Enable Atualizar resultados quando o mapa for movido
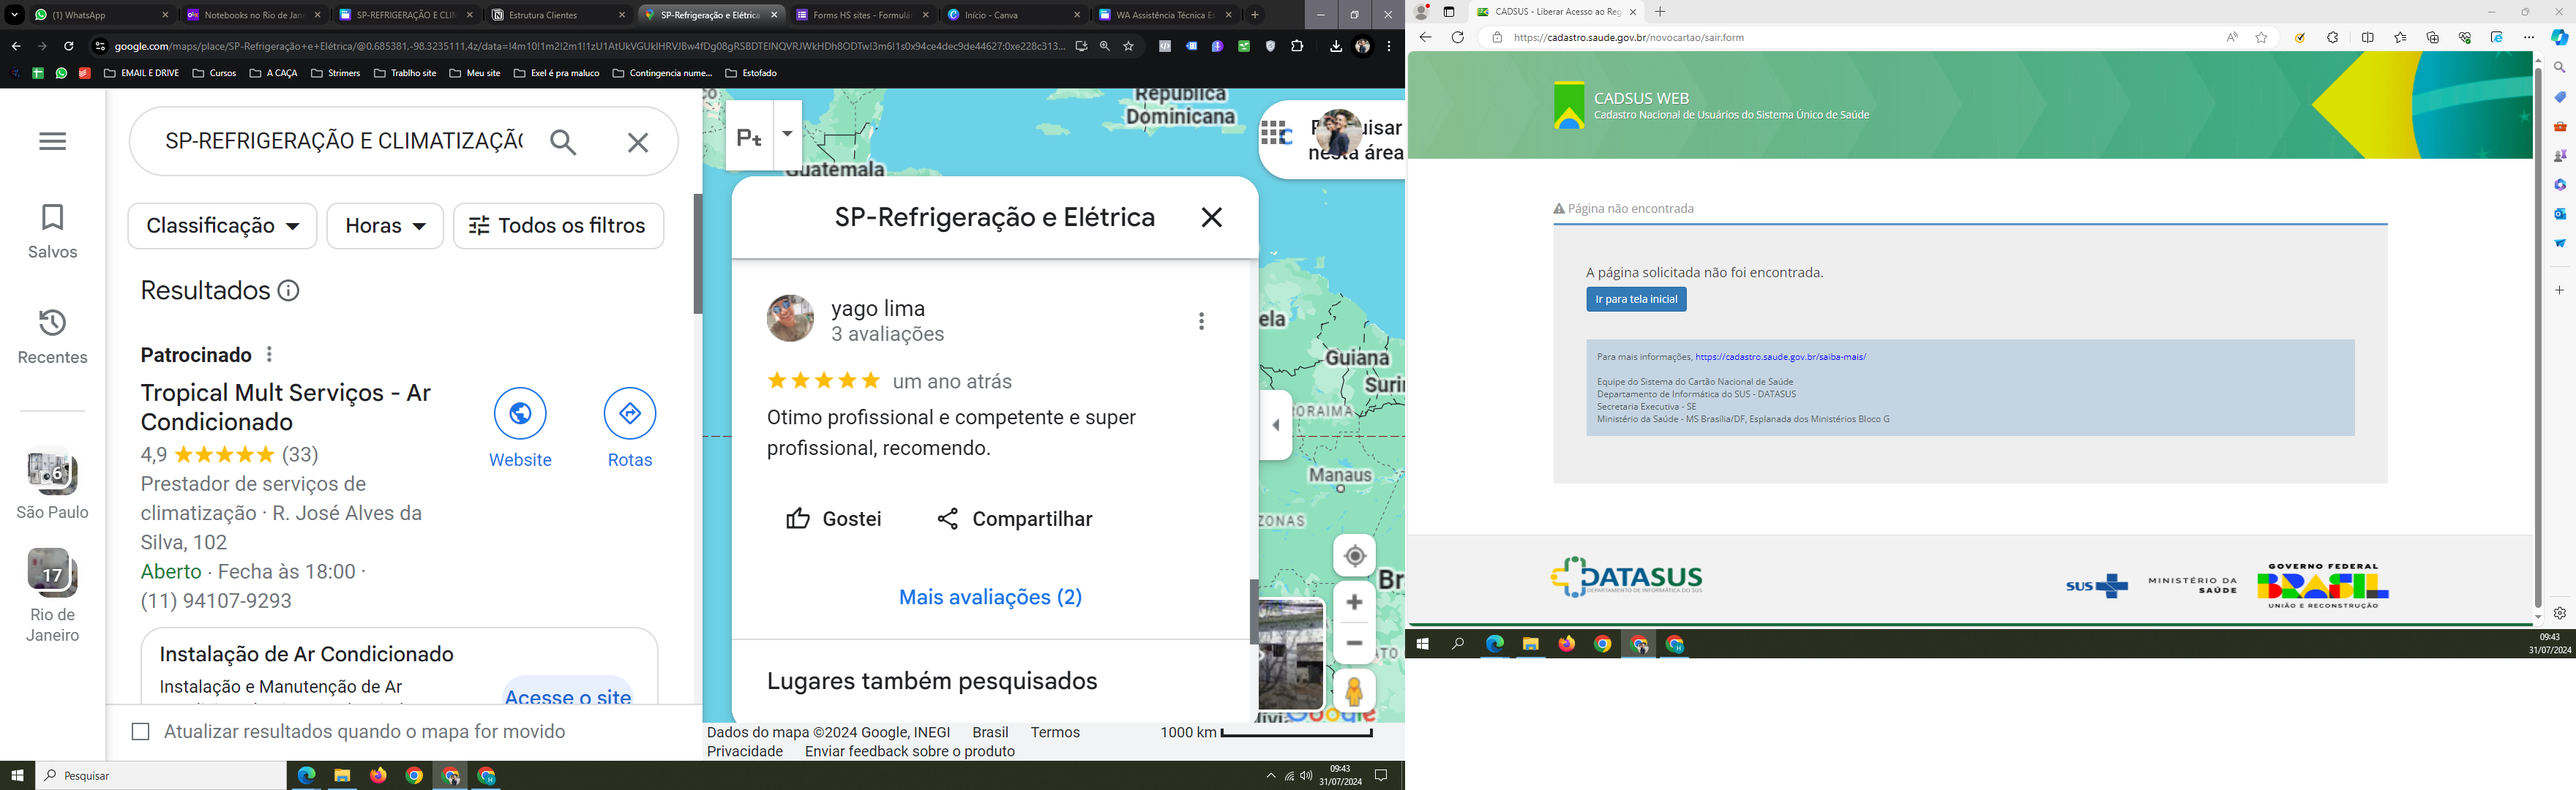2576x790 pixels. point(141,732)
